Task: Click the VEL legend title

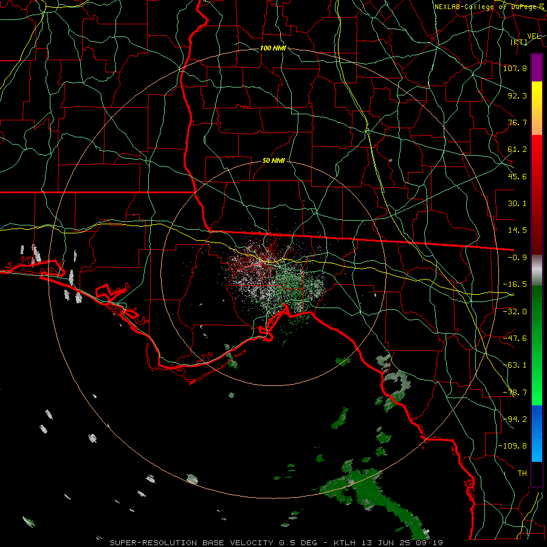Action: click(x=534, y=36)
